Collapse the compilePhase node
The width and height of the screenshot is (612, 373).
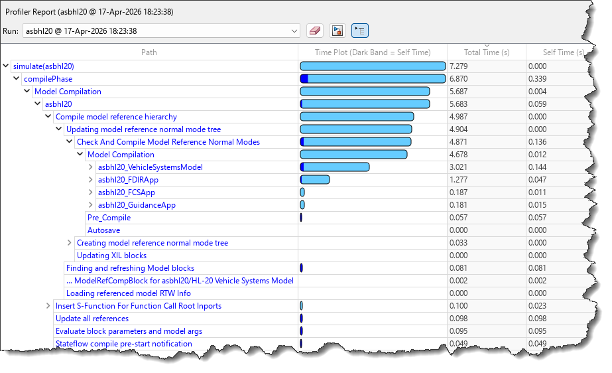(17, 78)
